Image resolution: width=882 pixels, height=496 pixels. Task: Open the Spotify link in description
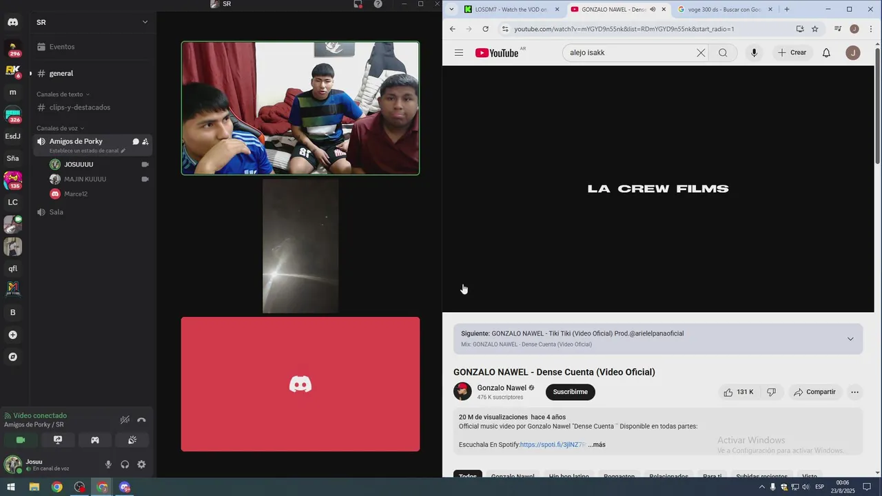click(x=553, y=445)
